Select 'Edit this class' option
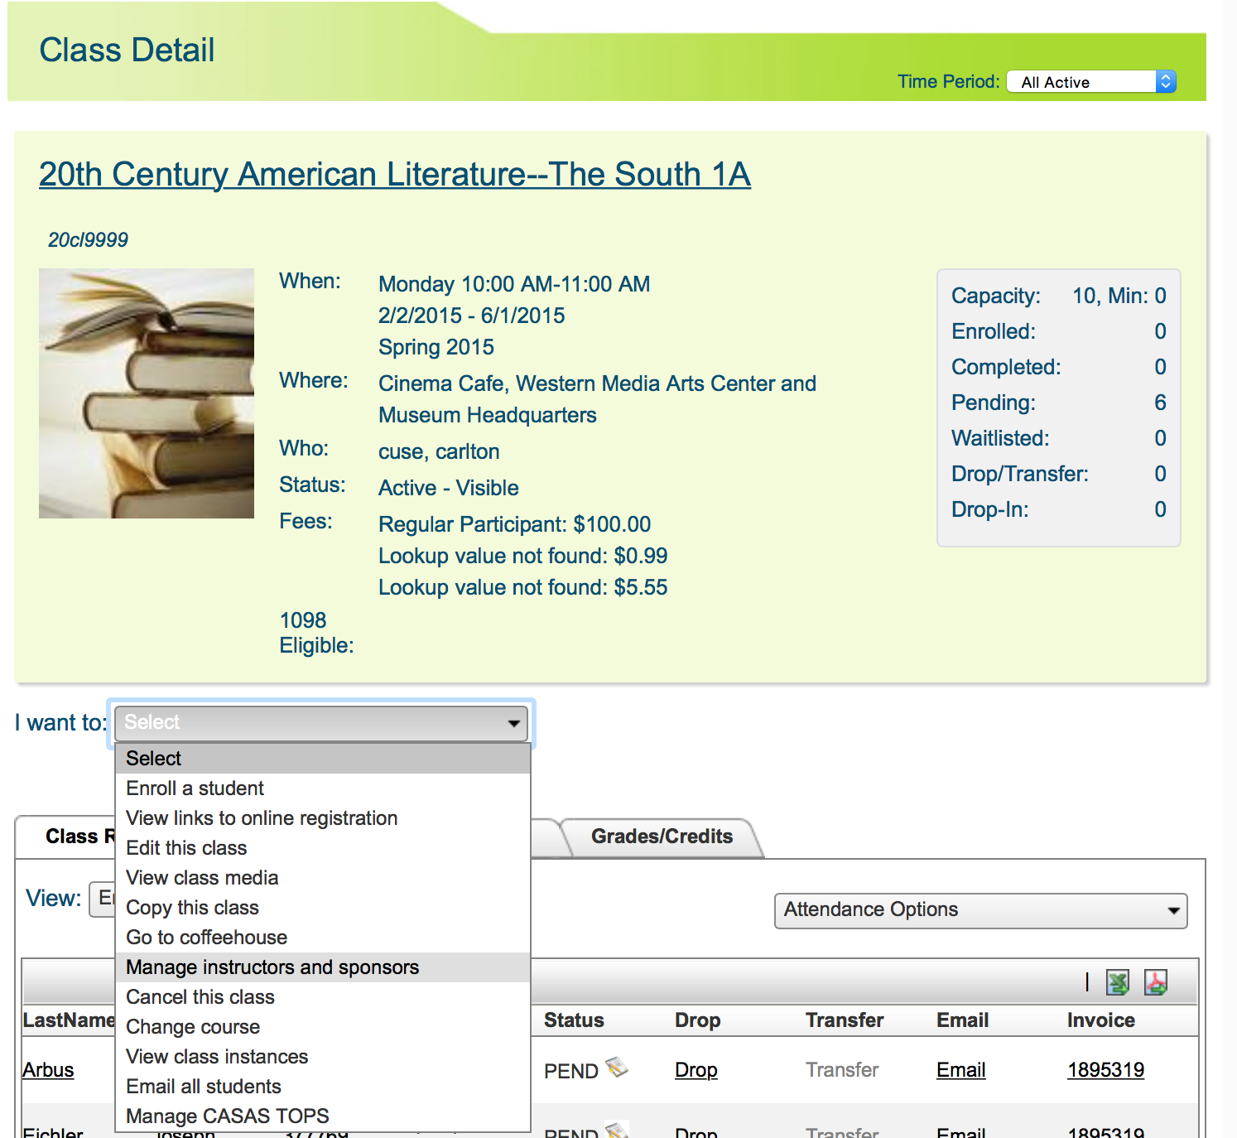The height and width of the screenshot is (1138, 1237). (187, 848)
